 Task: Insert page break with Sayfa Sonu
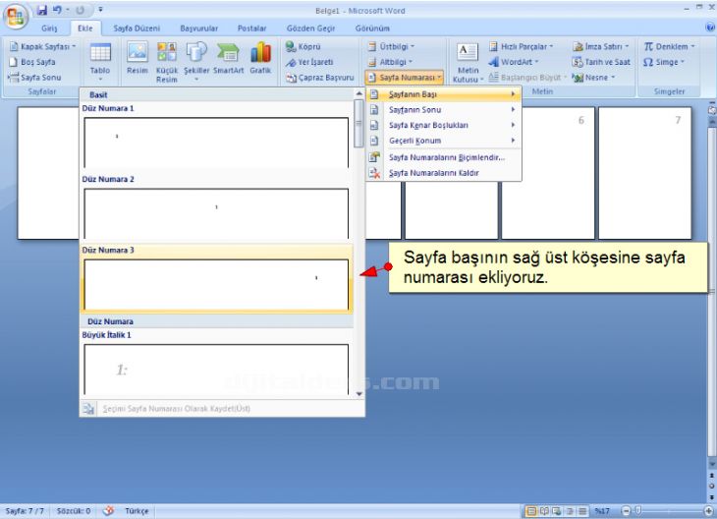pyautogui.click(x=34, y=78)
